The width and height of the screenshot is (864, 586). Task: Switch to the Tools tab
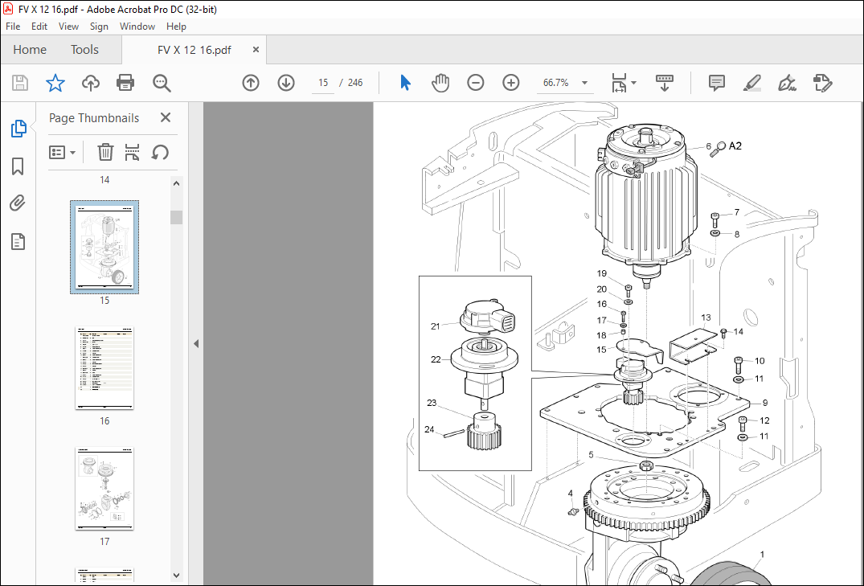(x=84, y=50)
